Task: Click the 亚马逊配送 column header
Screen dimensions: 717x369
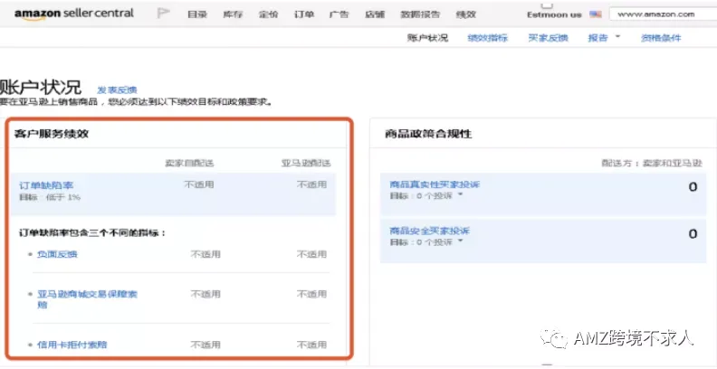Action: [x=306, y=163]
